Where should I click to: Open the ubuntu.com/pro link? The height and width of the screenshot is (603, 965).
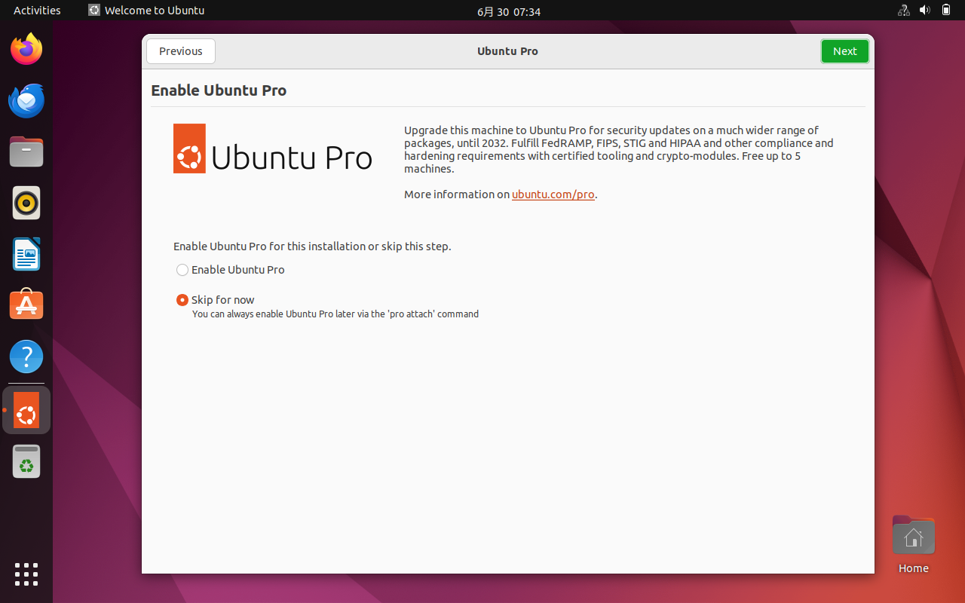553,194
